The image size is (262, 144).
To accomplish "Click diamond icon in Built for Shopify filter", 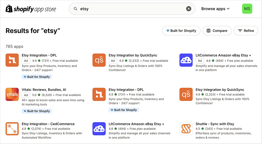I will (x=168, y=31).
